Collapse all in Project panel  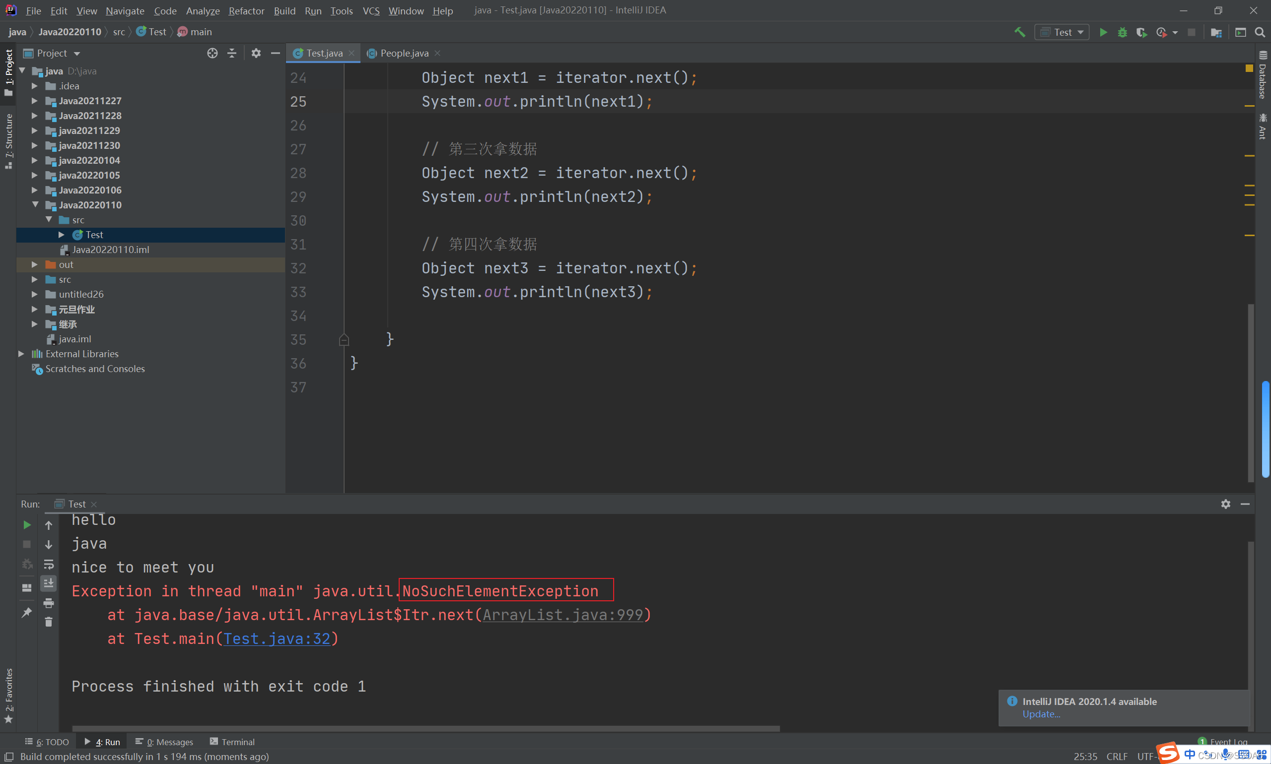232,53
